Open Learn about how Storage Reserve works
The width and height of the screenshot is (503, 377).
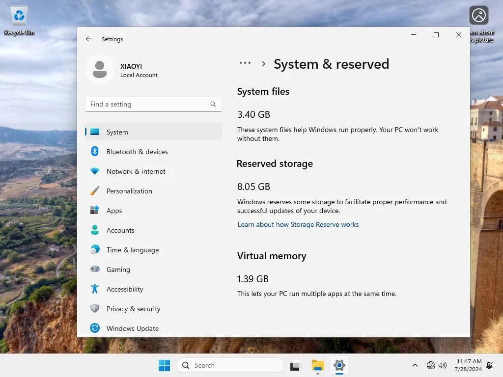pos(298,224)
